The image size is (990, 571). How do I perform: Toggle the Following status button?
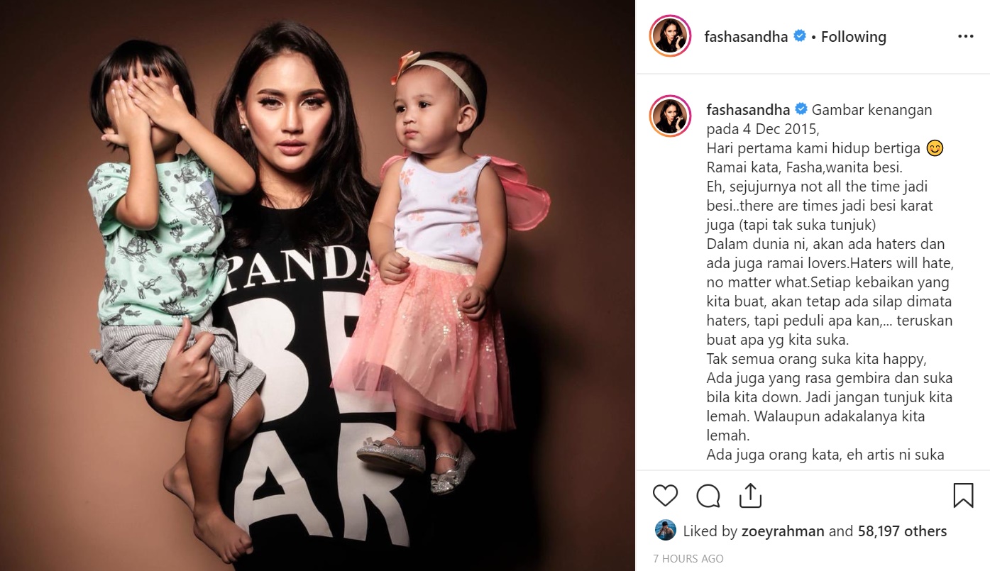tap(854, 36)
